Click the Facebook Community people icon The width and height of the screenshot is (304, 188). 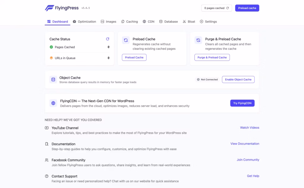(x=47, y=160)
